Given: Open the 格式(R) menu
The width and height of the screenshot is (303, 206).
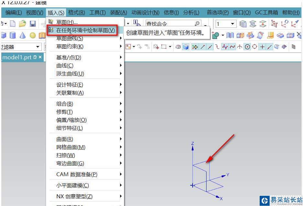Looking at the screenshot, I should pyautogui.click(x=76, y=13).
